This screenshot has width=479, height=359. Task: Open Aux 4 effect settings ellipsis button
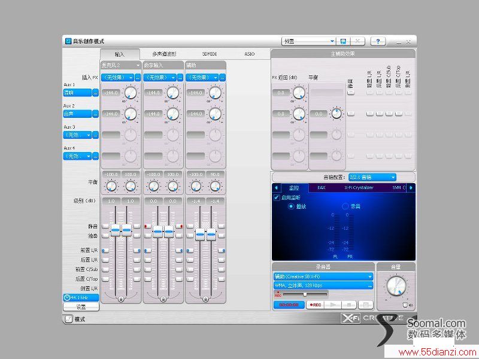tap(96, 156)
